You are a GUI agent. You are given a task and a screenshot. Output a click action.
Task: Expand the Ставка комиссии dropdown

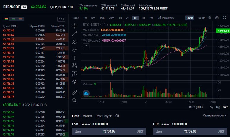(215, 115)
